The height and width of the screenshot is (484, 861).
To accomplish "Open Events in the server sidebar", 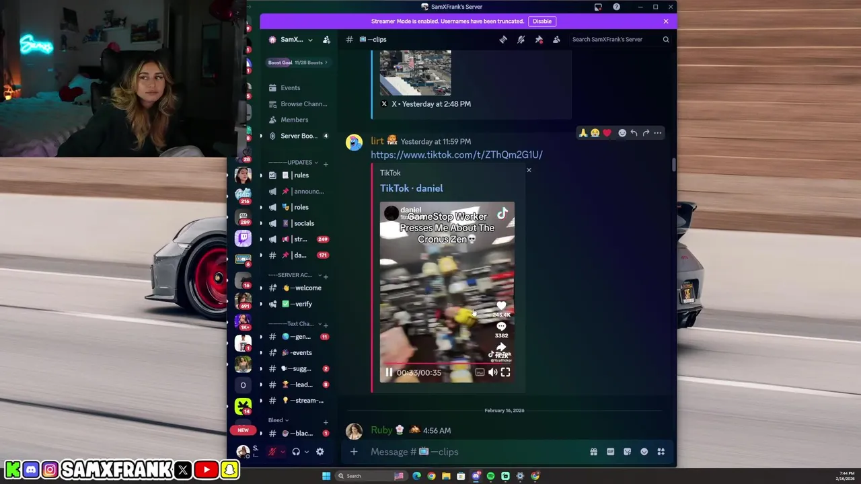I will coord(297,88).
